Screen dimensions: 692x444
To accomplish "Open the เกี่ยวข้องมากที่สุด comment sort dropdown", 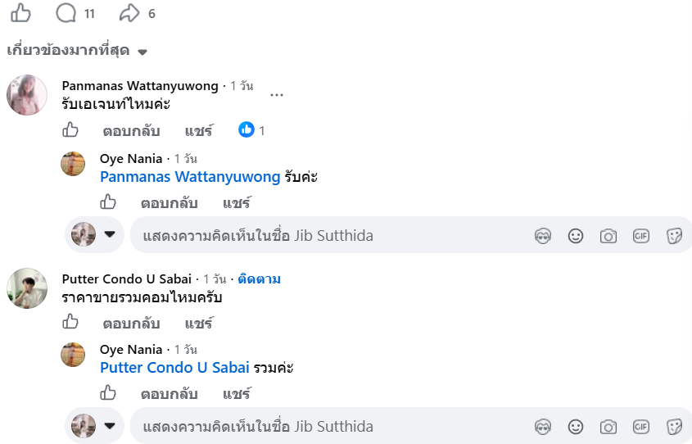I will tap(77, 50).
